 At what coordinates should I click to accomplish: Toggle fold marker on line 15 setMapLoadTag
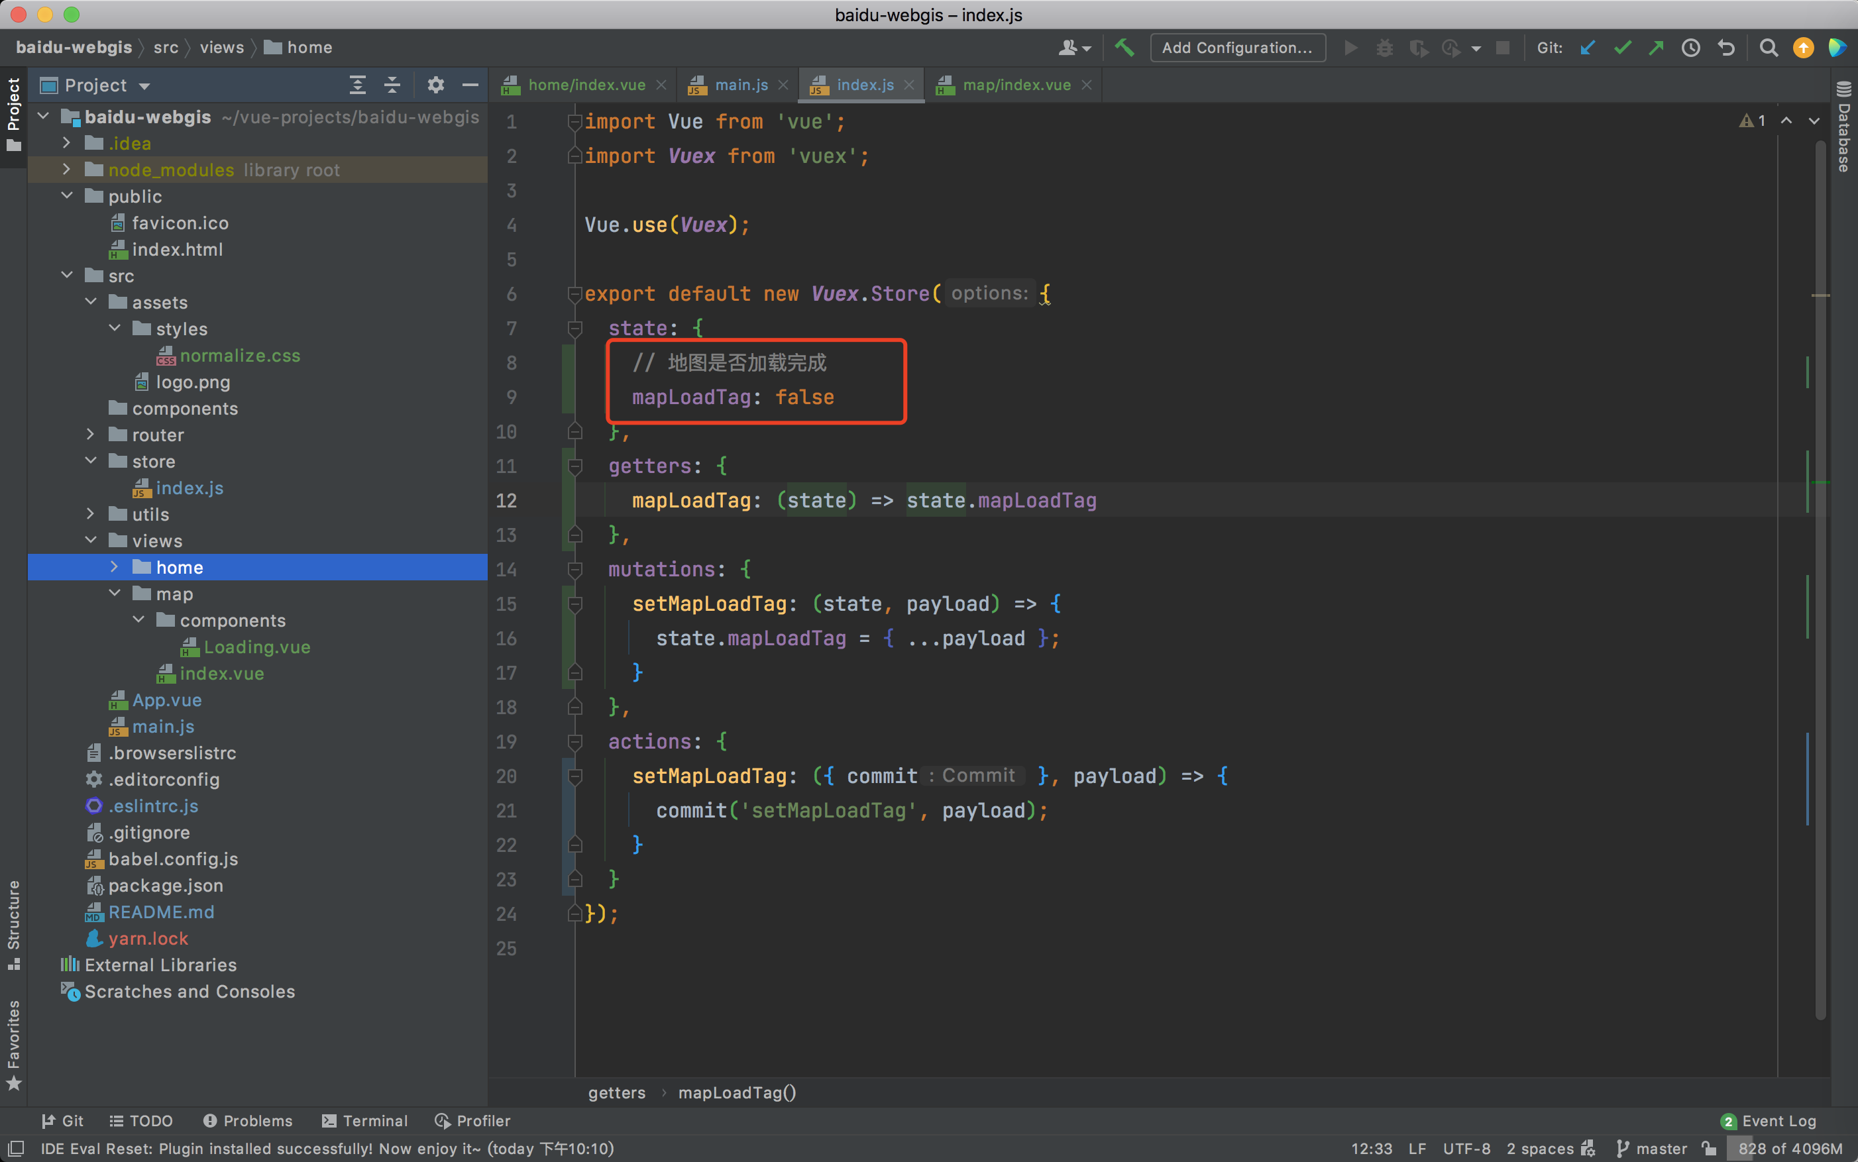[574, 604]
